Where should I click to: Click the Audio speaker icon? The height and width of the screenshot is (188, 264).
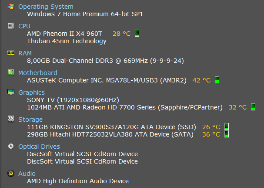pyautogui.click(x=11, y=173)
